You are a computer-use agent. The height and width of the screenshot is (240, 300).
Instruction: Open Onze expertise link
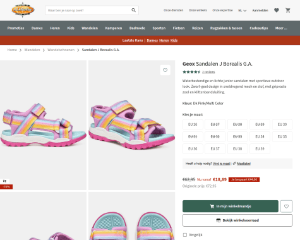[222, 10]
